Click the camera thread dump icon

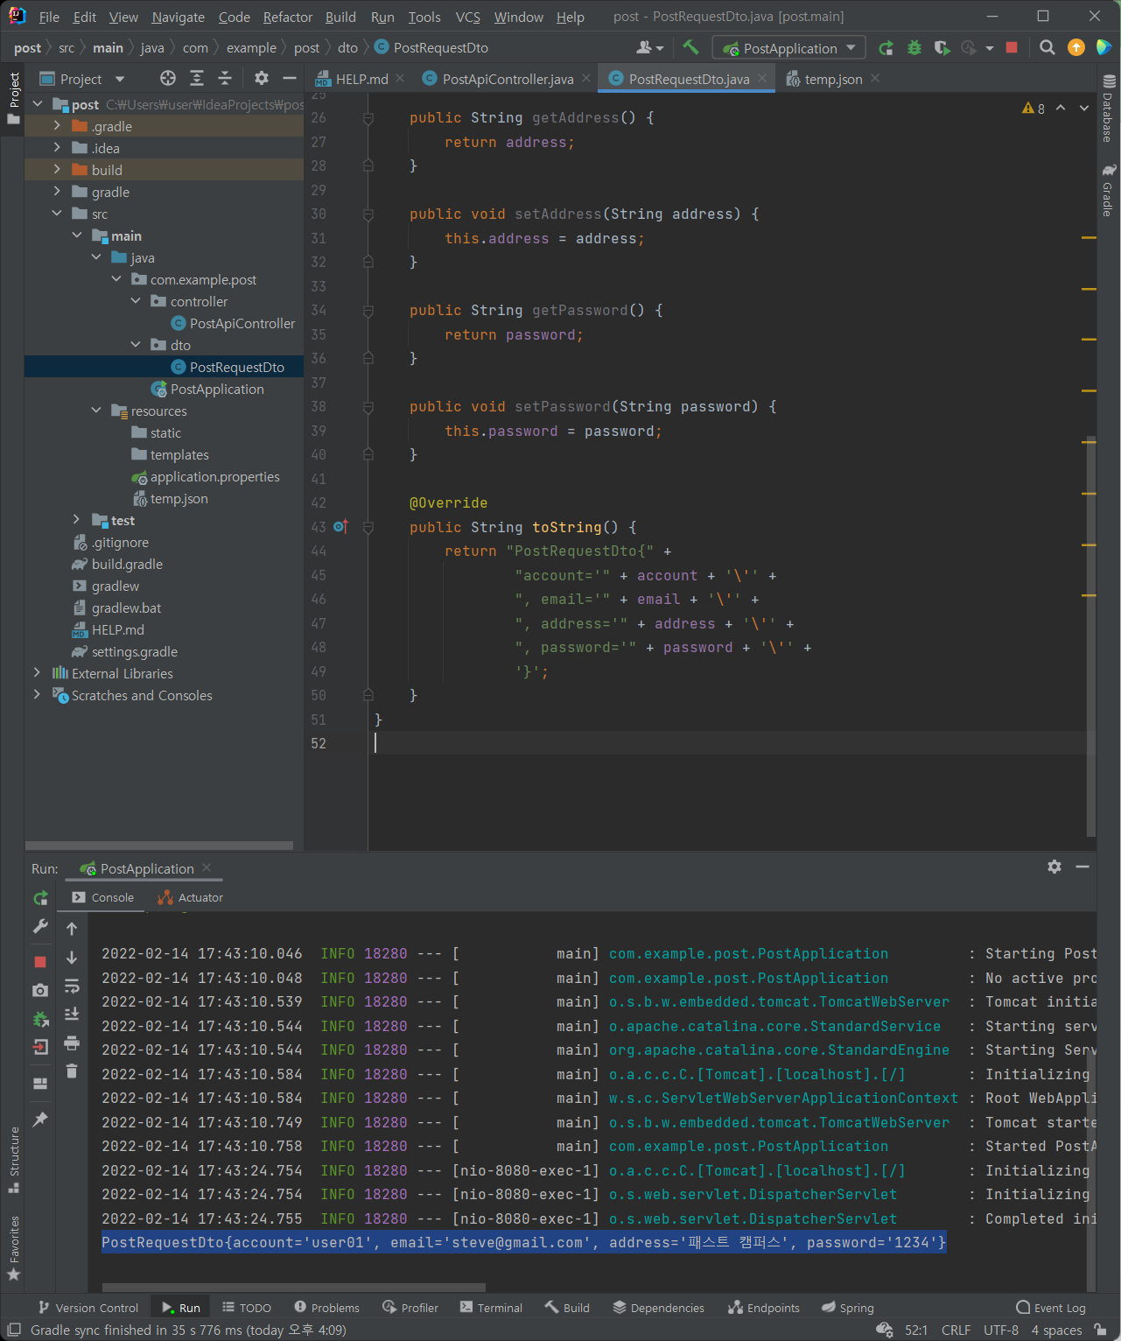pos(40,990)
